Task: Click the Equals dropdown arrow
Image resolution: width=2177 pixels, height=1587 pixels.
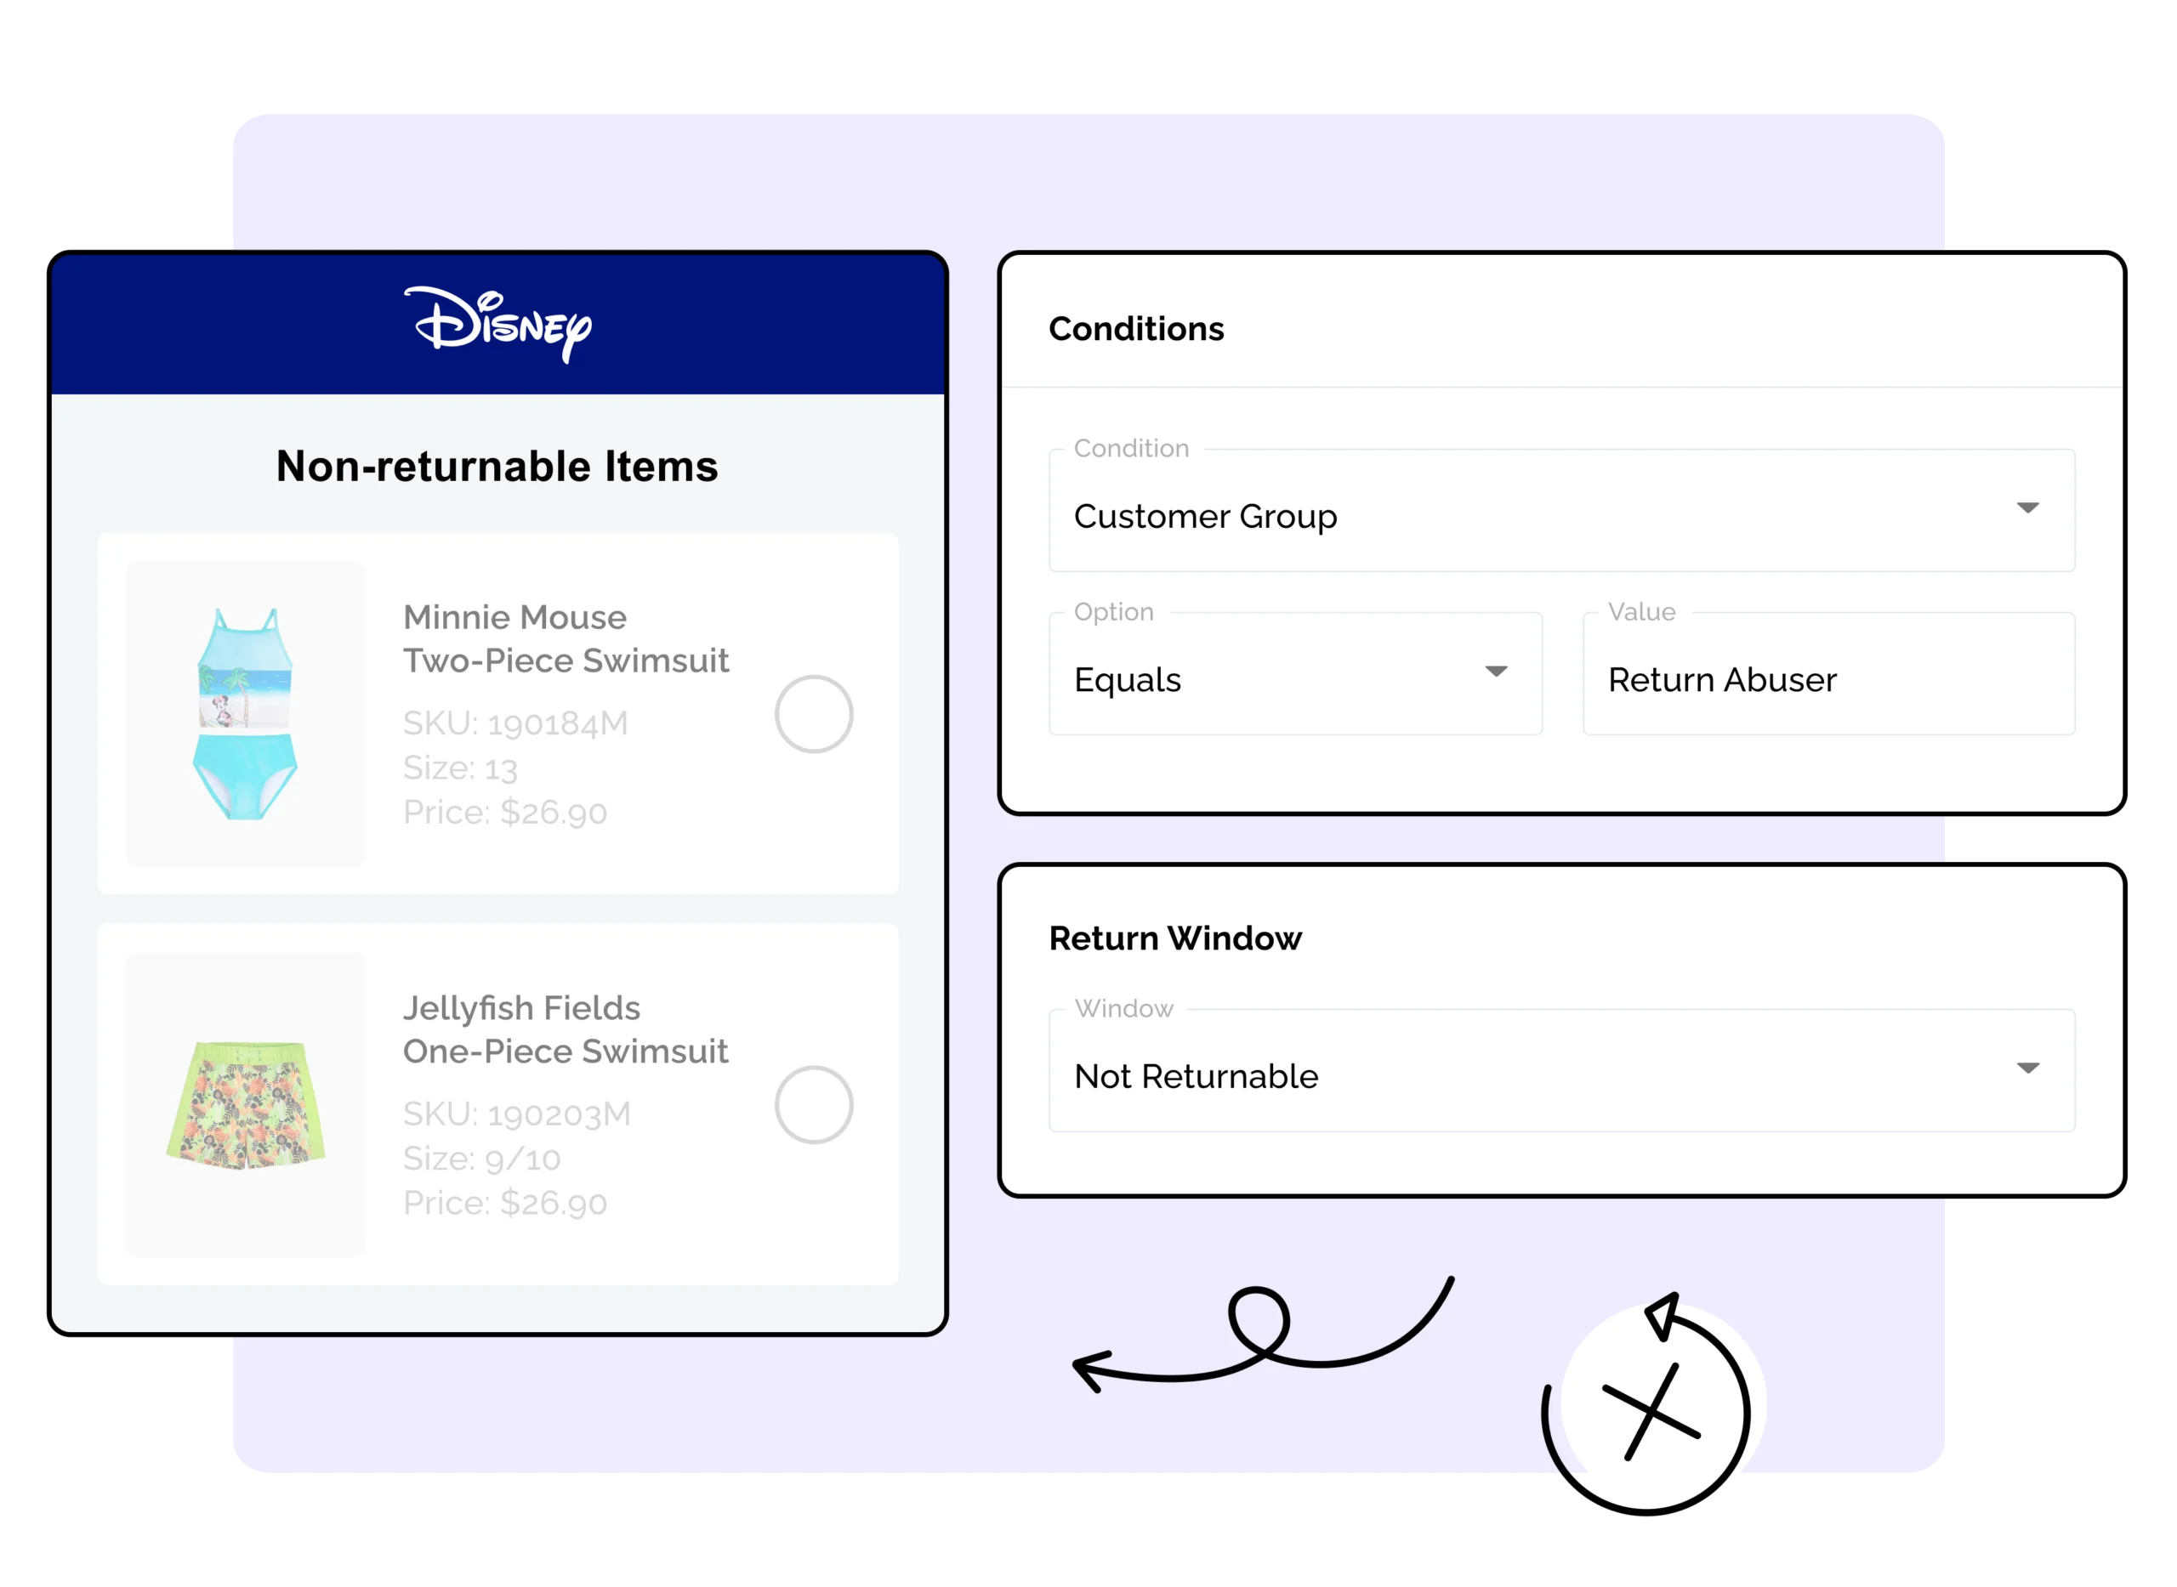Action: pos(1496,672)
